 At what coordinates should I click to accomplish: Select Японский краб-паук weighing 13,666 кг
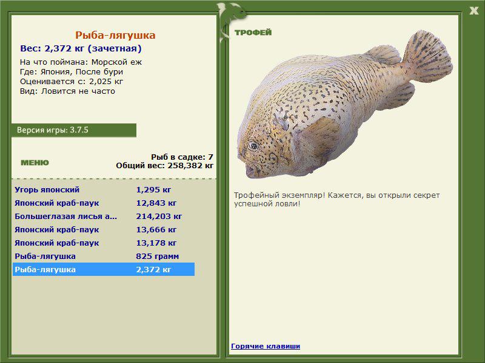104,230
